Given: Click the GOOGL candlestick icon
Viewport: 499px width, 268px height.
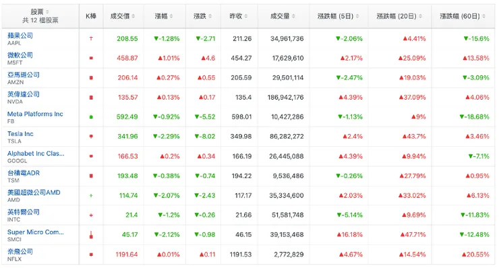Looking at the screenshot, I should 91,156.
